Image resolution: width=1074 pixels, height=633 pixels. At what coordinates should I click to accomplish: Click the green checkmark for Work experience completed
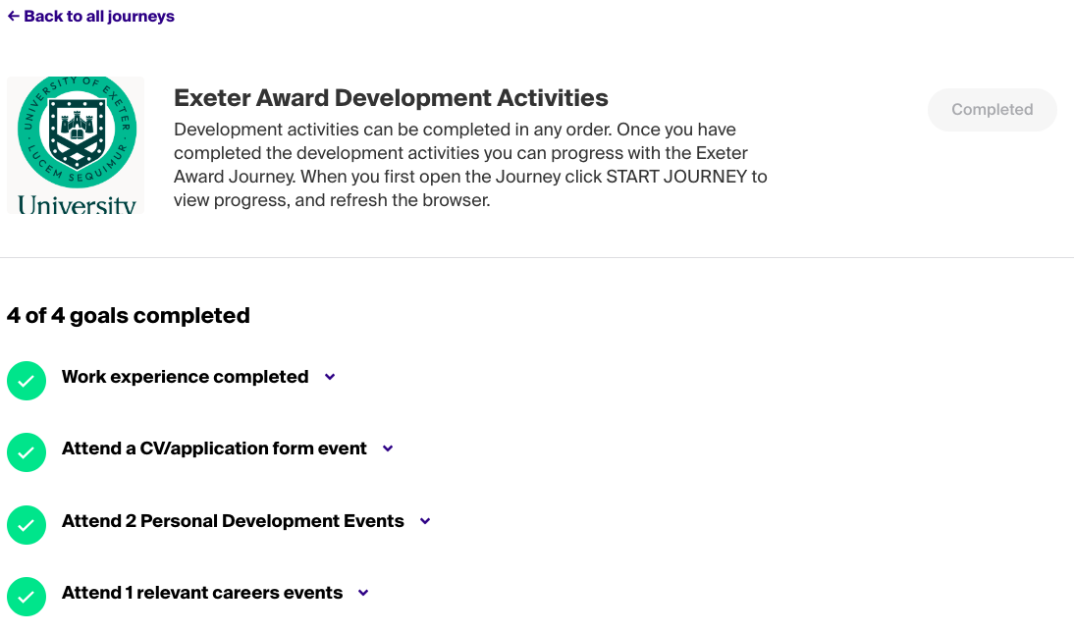27,381
